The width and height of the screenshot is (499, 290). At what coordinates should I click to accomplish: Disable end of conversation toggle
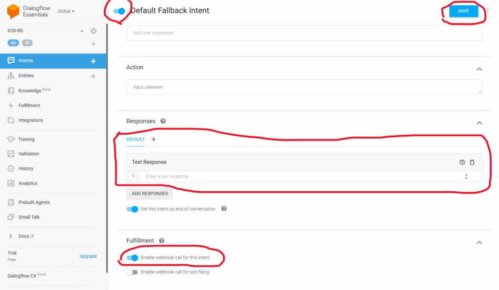pyautogui.click(x=132, y=209)
